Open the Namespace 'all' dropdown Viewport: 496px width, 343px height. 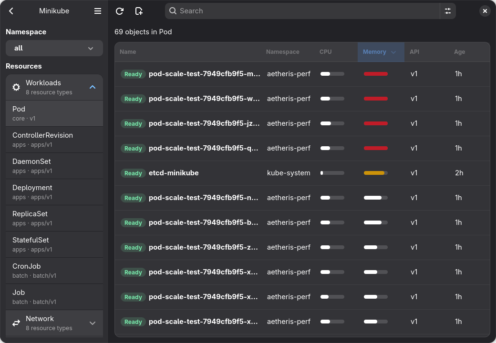click(54, 48)
